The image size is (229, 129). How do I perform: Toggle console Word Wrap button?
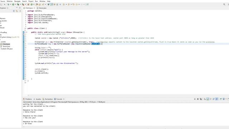[211, 99]
